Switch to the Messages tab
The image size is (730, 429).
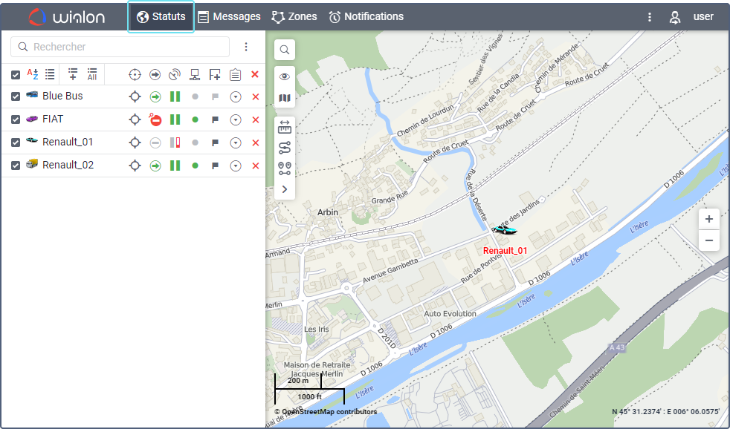point(229,16)
